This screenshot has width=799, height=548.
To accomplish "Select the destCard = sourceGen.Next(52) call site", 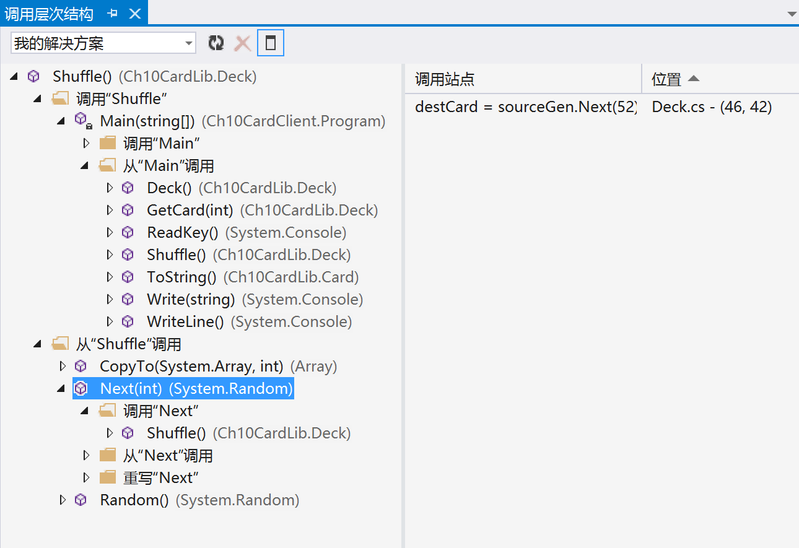I will (x=526, y=107).
